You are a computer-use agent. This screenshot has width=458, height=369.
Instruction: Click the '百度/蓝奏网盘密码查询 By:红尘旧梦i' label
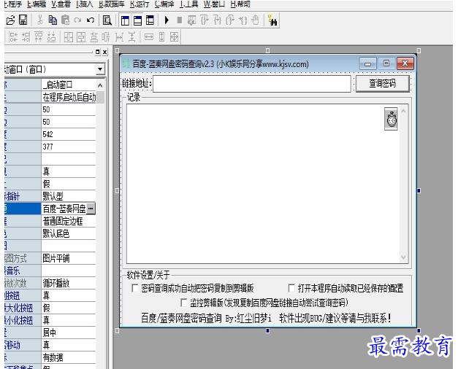tap(206, 318)
